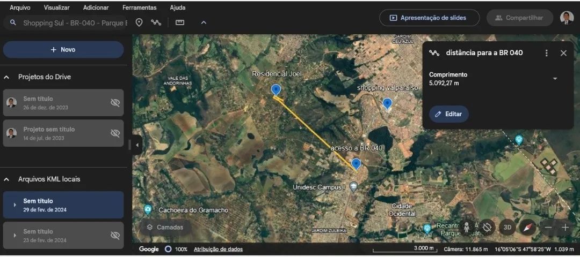Click the 3.000 m scale bar
This screenshot has height=257, width=580.
point(404,250)
